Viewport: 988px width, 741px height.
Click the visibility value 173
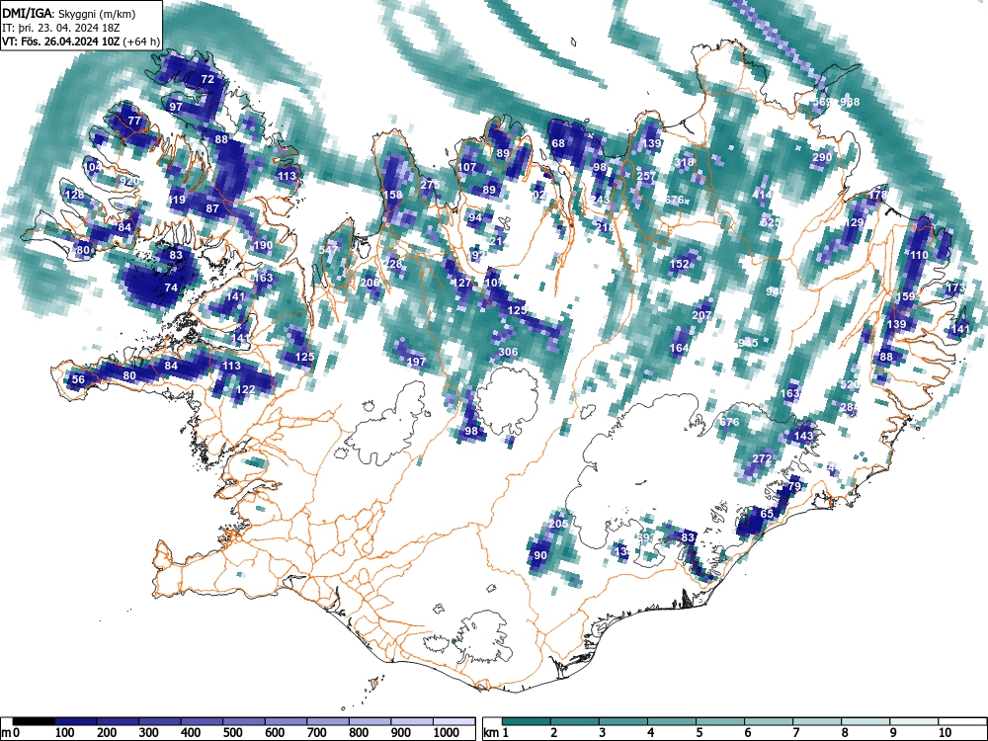point(955,288)
